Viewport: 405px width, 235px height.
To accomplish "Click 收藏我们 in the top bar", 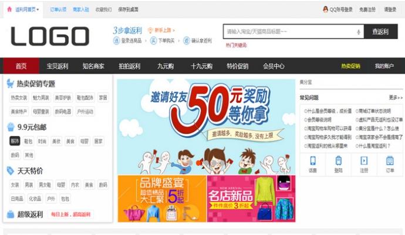I will pyautogui.click(x=103, y=10).
